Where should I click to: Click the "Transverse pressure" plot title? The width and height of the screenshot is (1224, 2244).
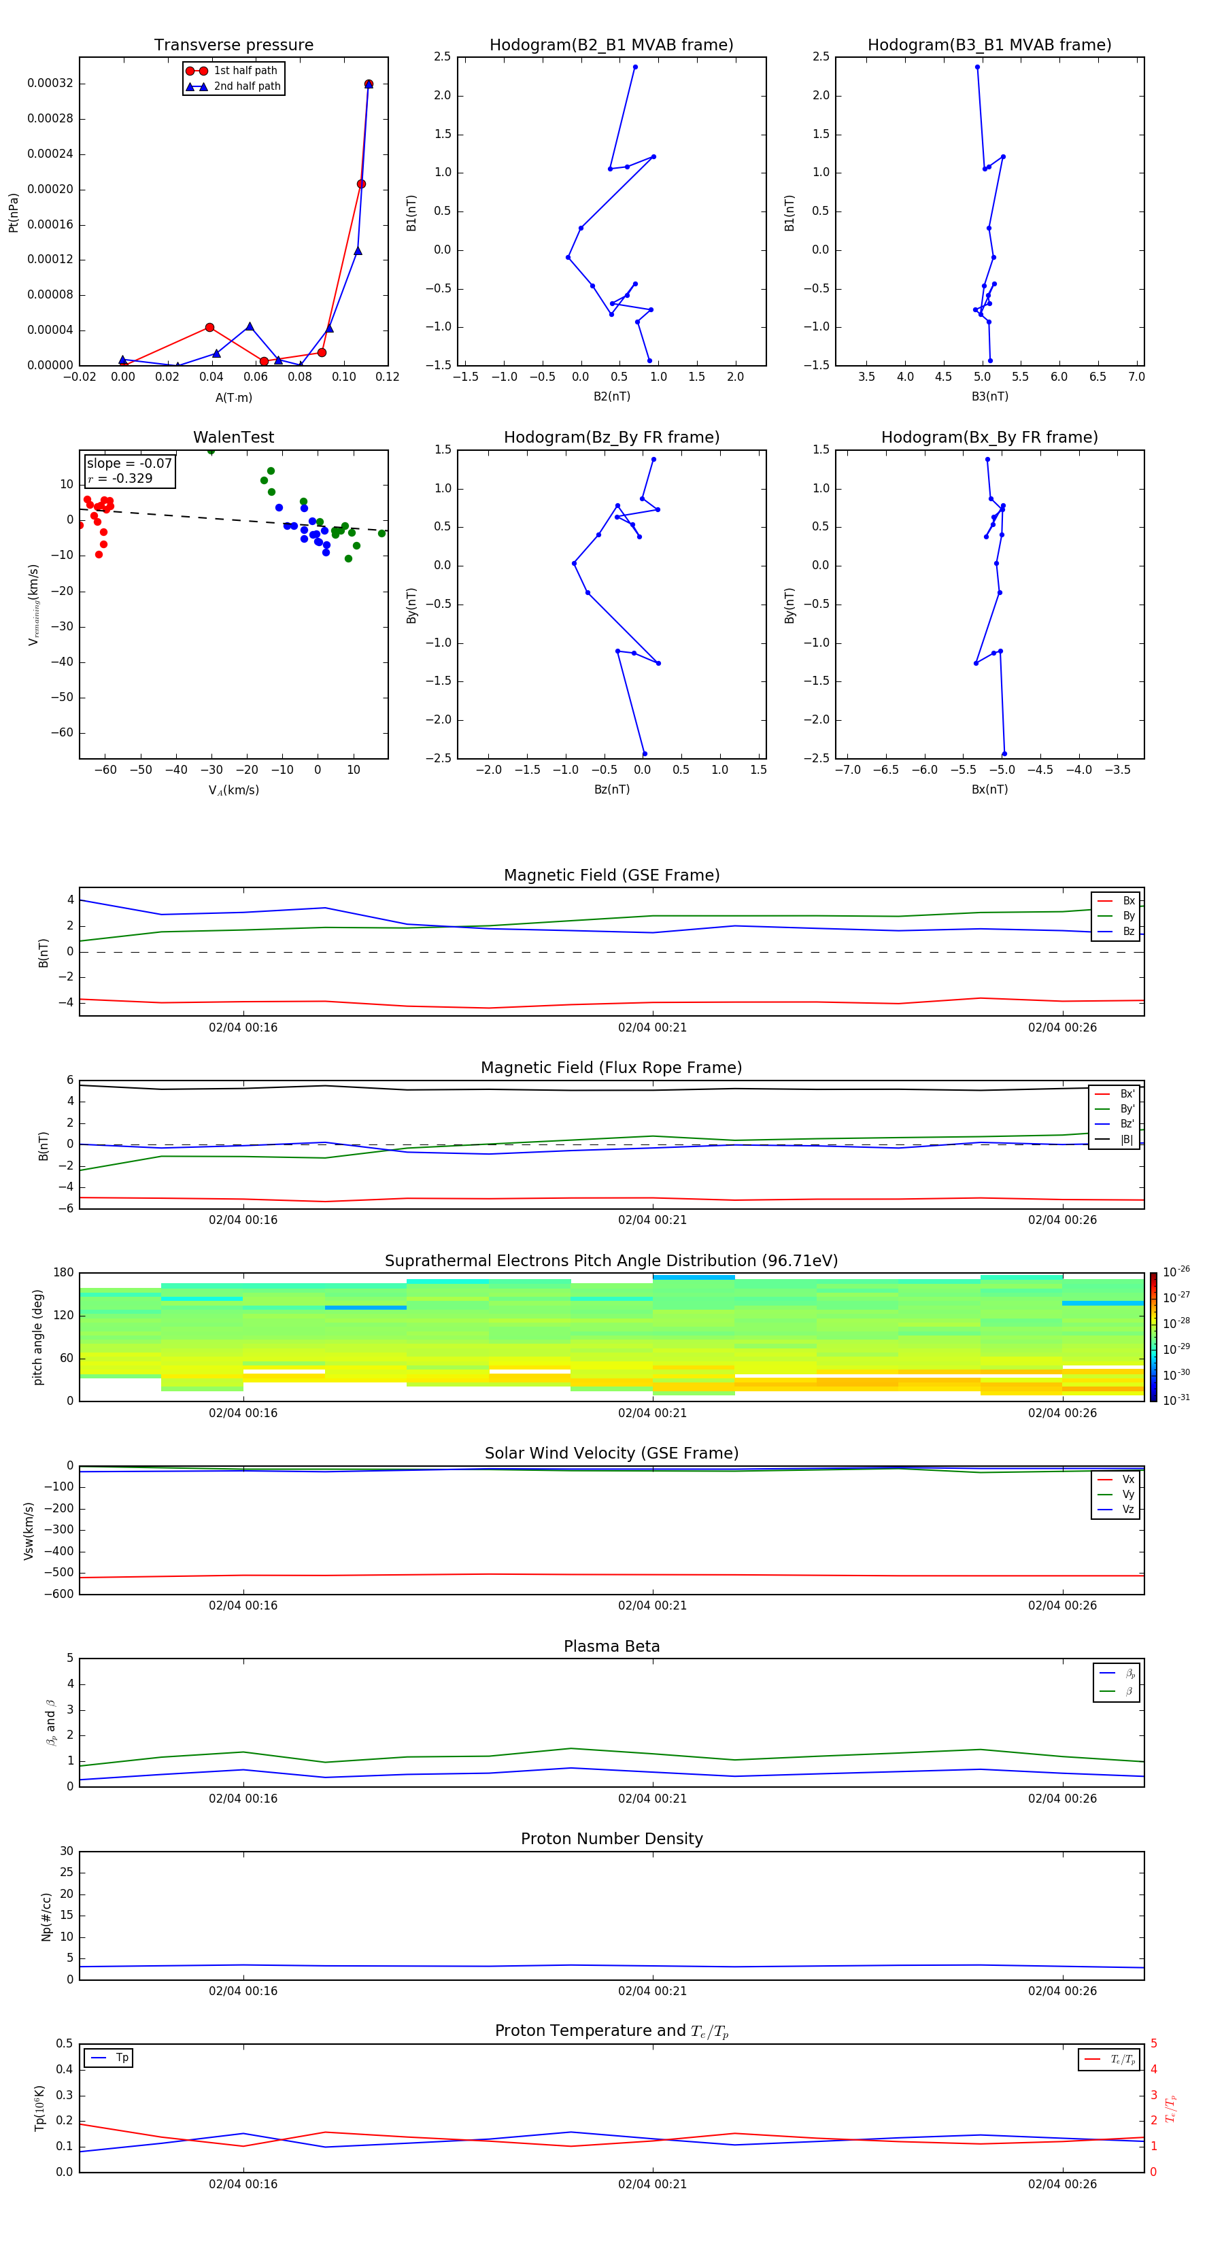point(233,44)
